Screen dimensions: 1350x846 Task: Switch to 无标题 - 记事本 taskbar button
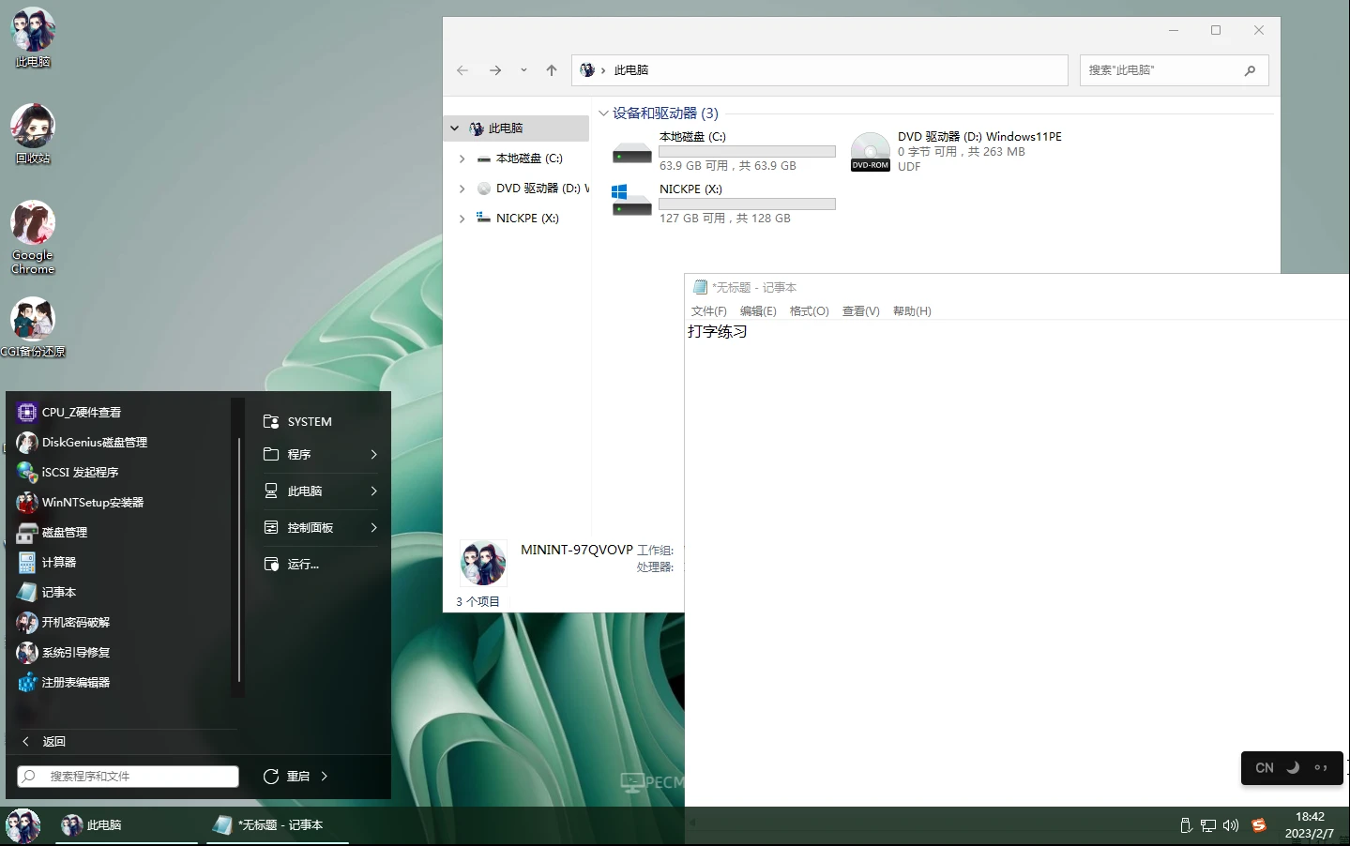278,825
